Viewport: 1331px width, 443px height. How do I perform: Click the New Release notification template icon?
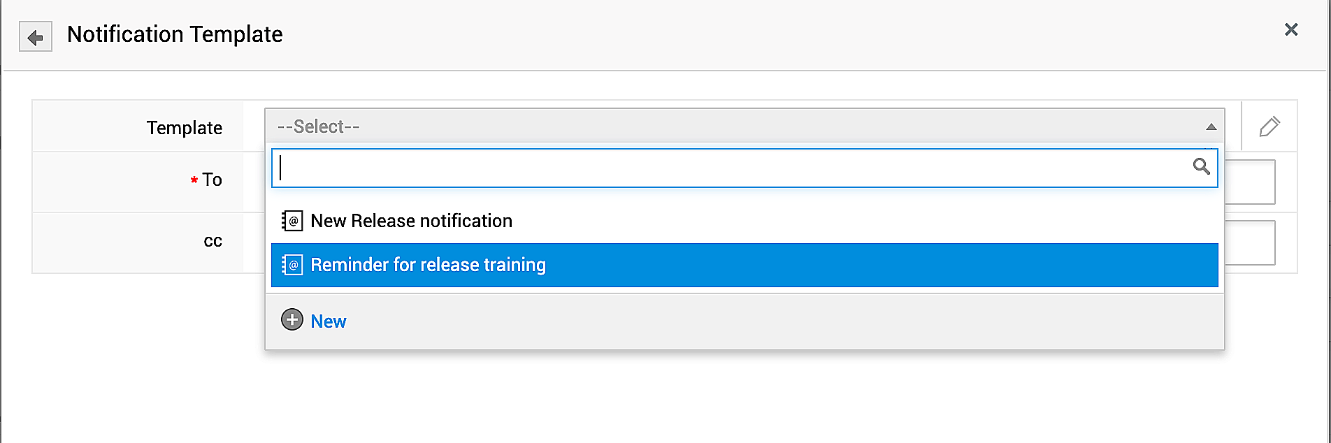[x=292, y=221]
